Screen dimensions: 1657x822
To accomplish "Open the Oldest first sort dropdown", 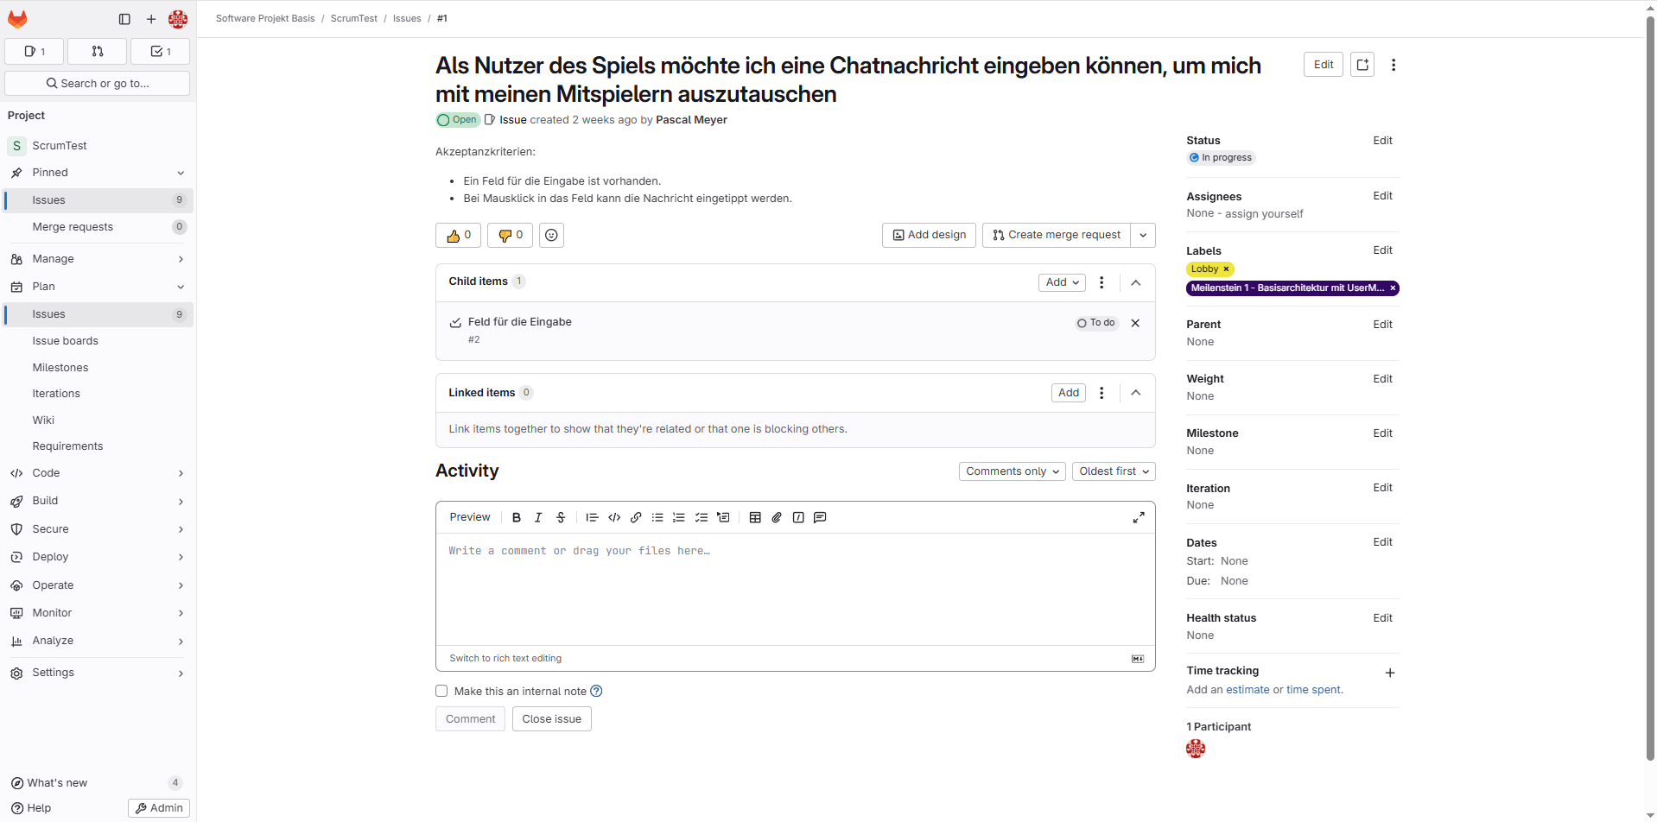I will [x=1114, y=471].
